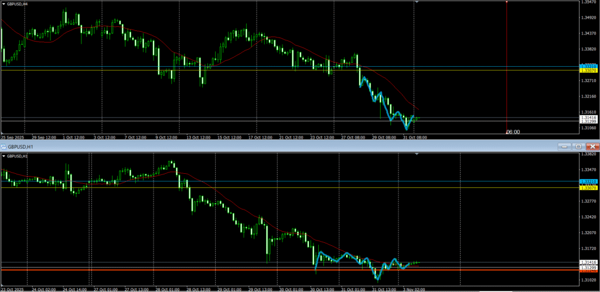
Task: Expand the GBPUSD,H1 chart dropdown arrow
Action: pos(4,156)
